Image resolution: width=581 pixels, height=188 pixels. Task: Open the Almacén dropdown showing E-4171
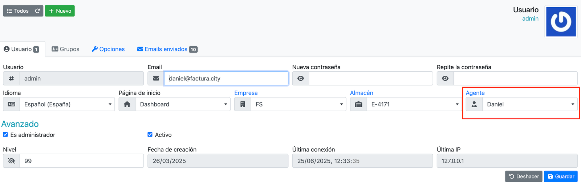[414, 104]
